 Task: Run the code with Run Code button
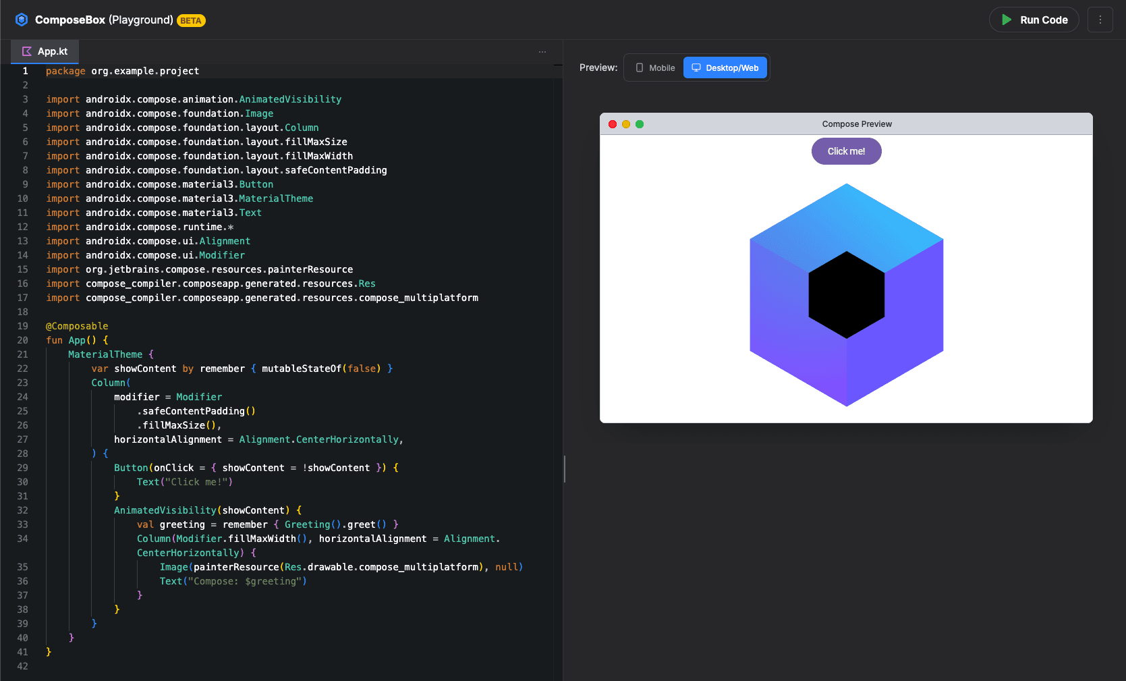(1034, 20)
